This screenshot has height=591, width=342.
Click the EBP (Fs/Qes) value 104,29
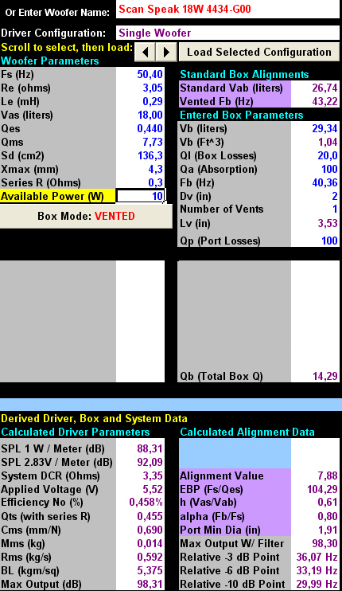pyautogui.click(x=322, y=489)
